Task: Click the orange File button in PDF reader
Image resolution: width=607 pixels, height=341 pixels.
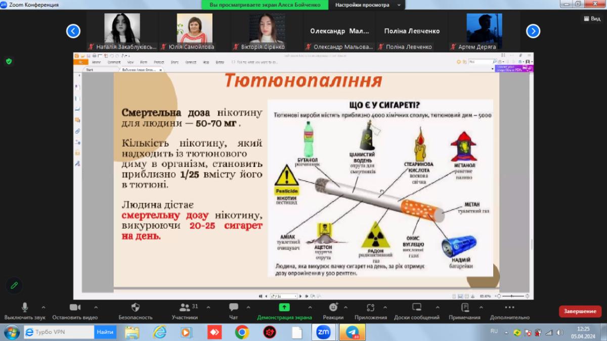Action: [x=81, y=62]
